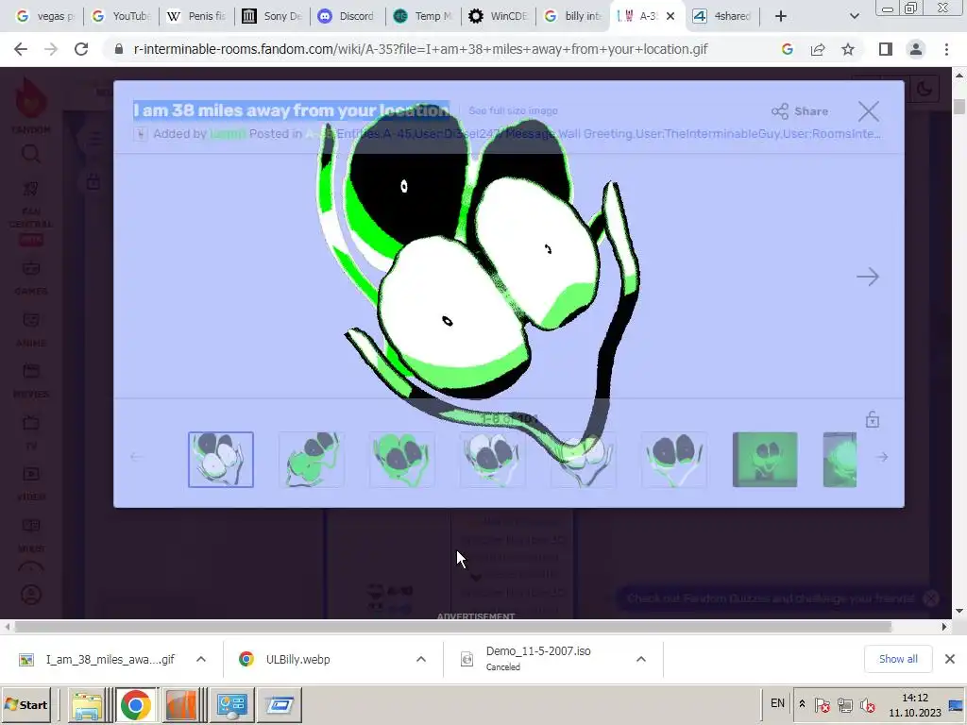Bookmark this page with the star icon
Viewport: 967px width, 725px height.
848,49
